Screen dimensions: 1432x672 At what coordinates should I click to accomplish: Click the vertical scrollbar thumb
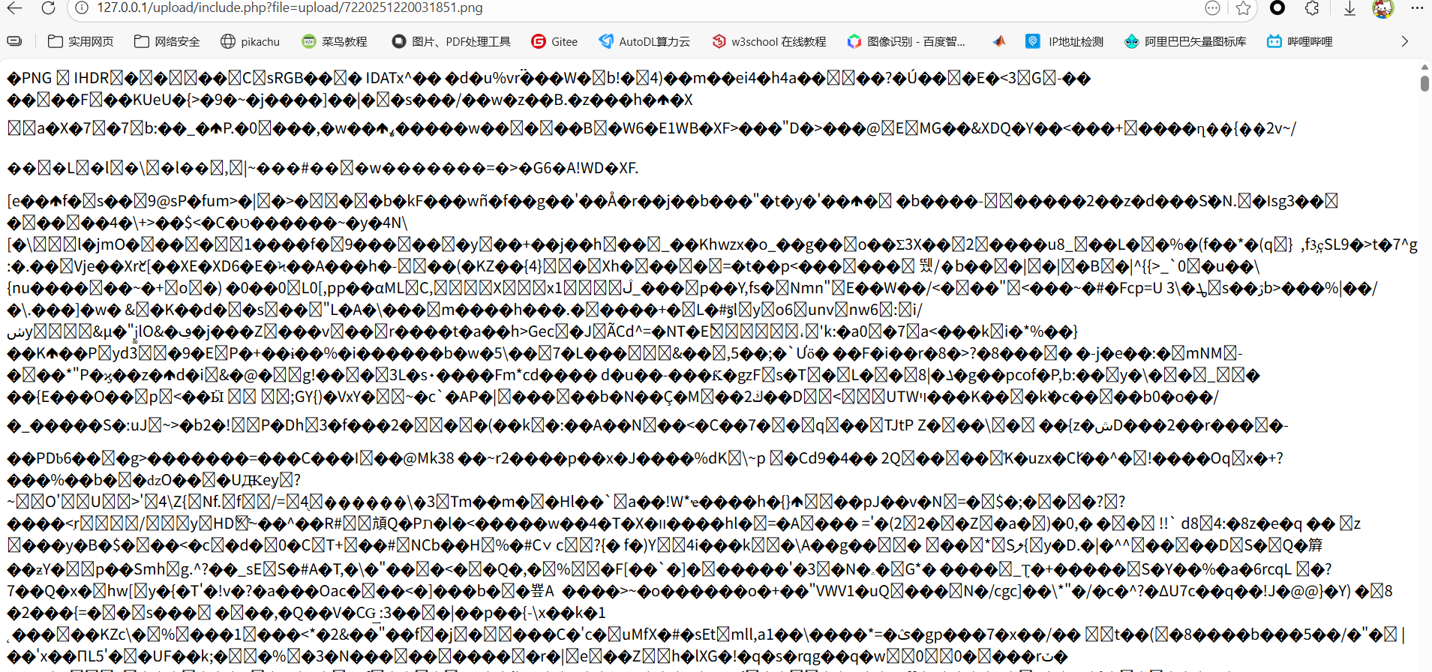click(1424, 82)
